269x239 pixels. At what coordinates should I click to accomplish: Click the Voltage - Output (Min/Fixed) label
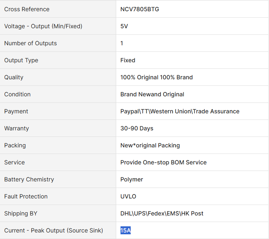(43, 26)
